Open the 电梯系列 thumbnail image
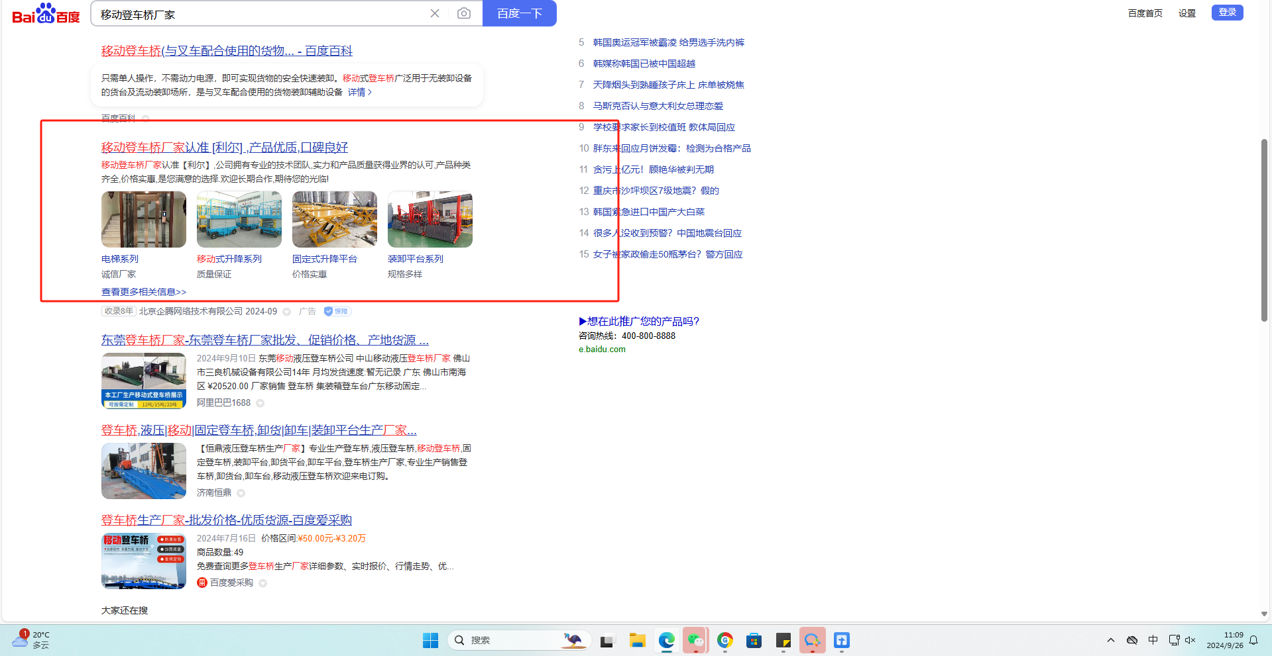The image size is (1272, 656). pyautogui.click(x=144, y=220)
